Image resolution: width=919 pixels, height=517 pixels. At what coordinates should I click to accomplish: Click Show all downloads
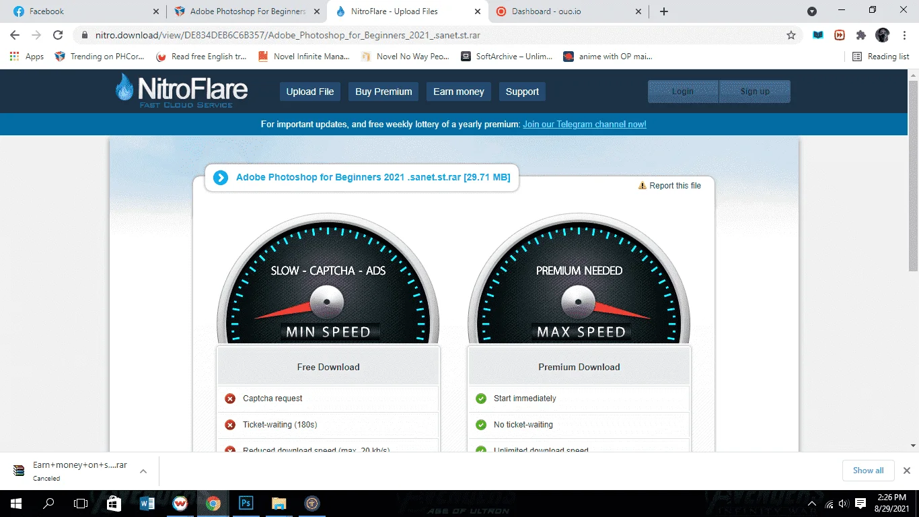(x=868, y=471)
